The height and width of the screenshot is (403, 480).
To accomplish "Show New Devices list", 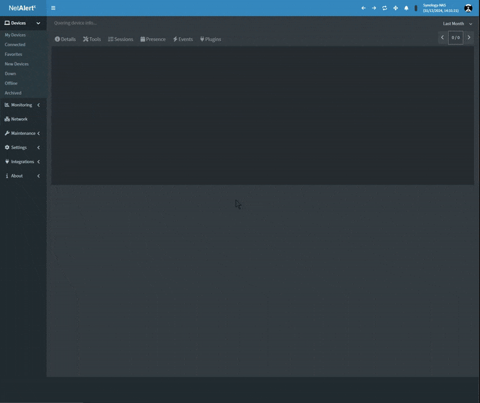I will coord(16,64).
